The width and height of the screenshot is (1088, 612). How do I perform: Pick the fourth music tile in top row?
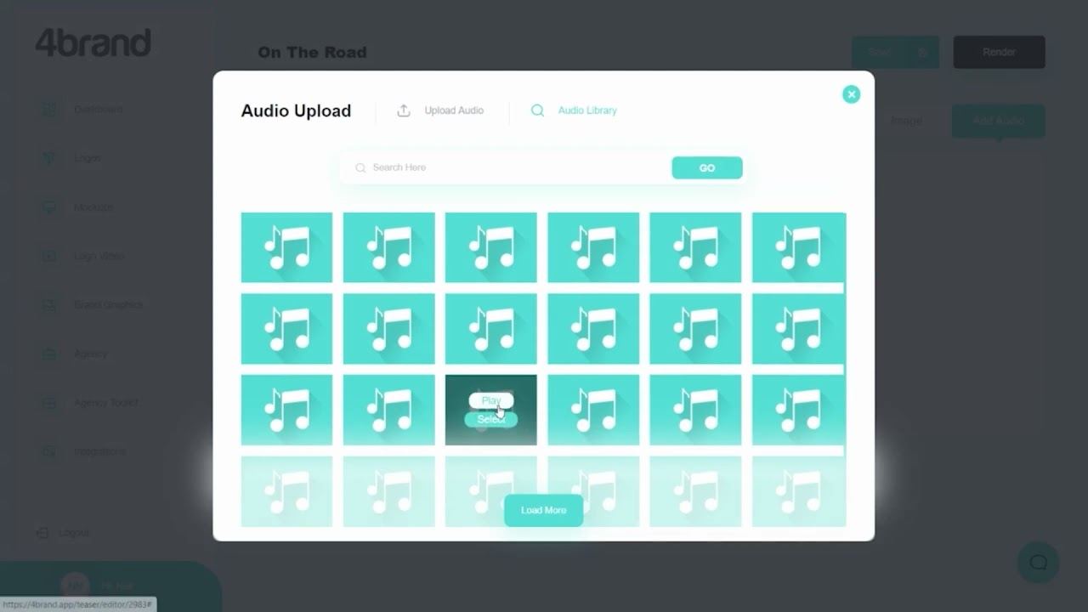click(x=593, y=247)
